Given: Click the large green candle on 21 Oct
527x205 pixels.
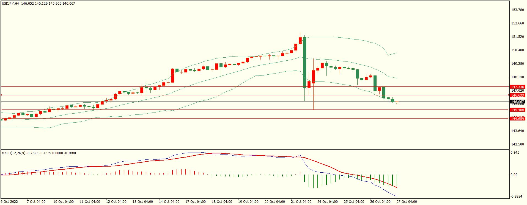Looking at the screenshot, I should [x=304, y=63].
